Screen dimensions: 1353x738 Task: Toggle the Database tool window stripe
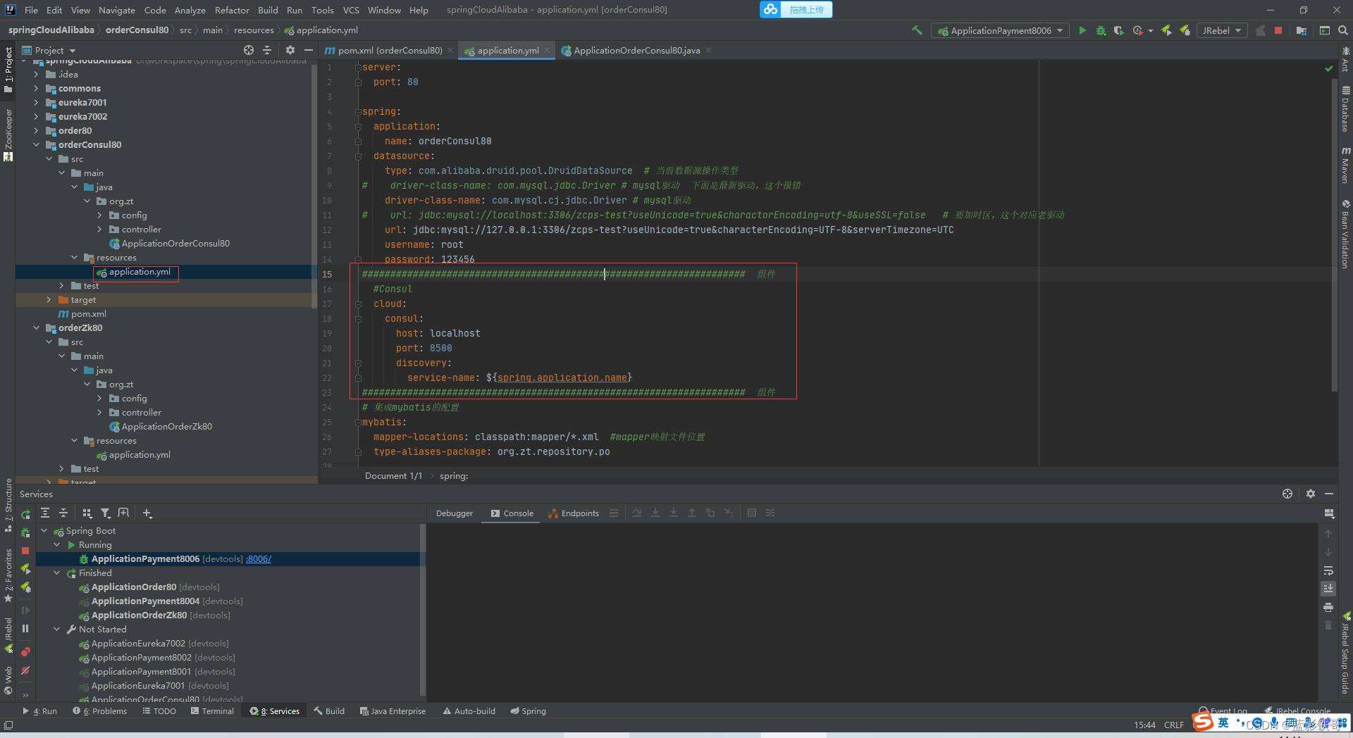coord(1345,109)
